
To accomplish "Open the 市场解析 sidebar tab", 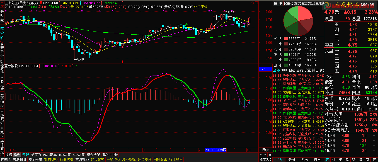I will click(2, 117).
